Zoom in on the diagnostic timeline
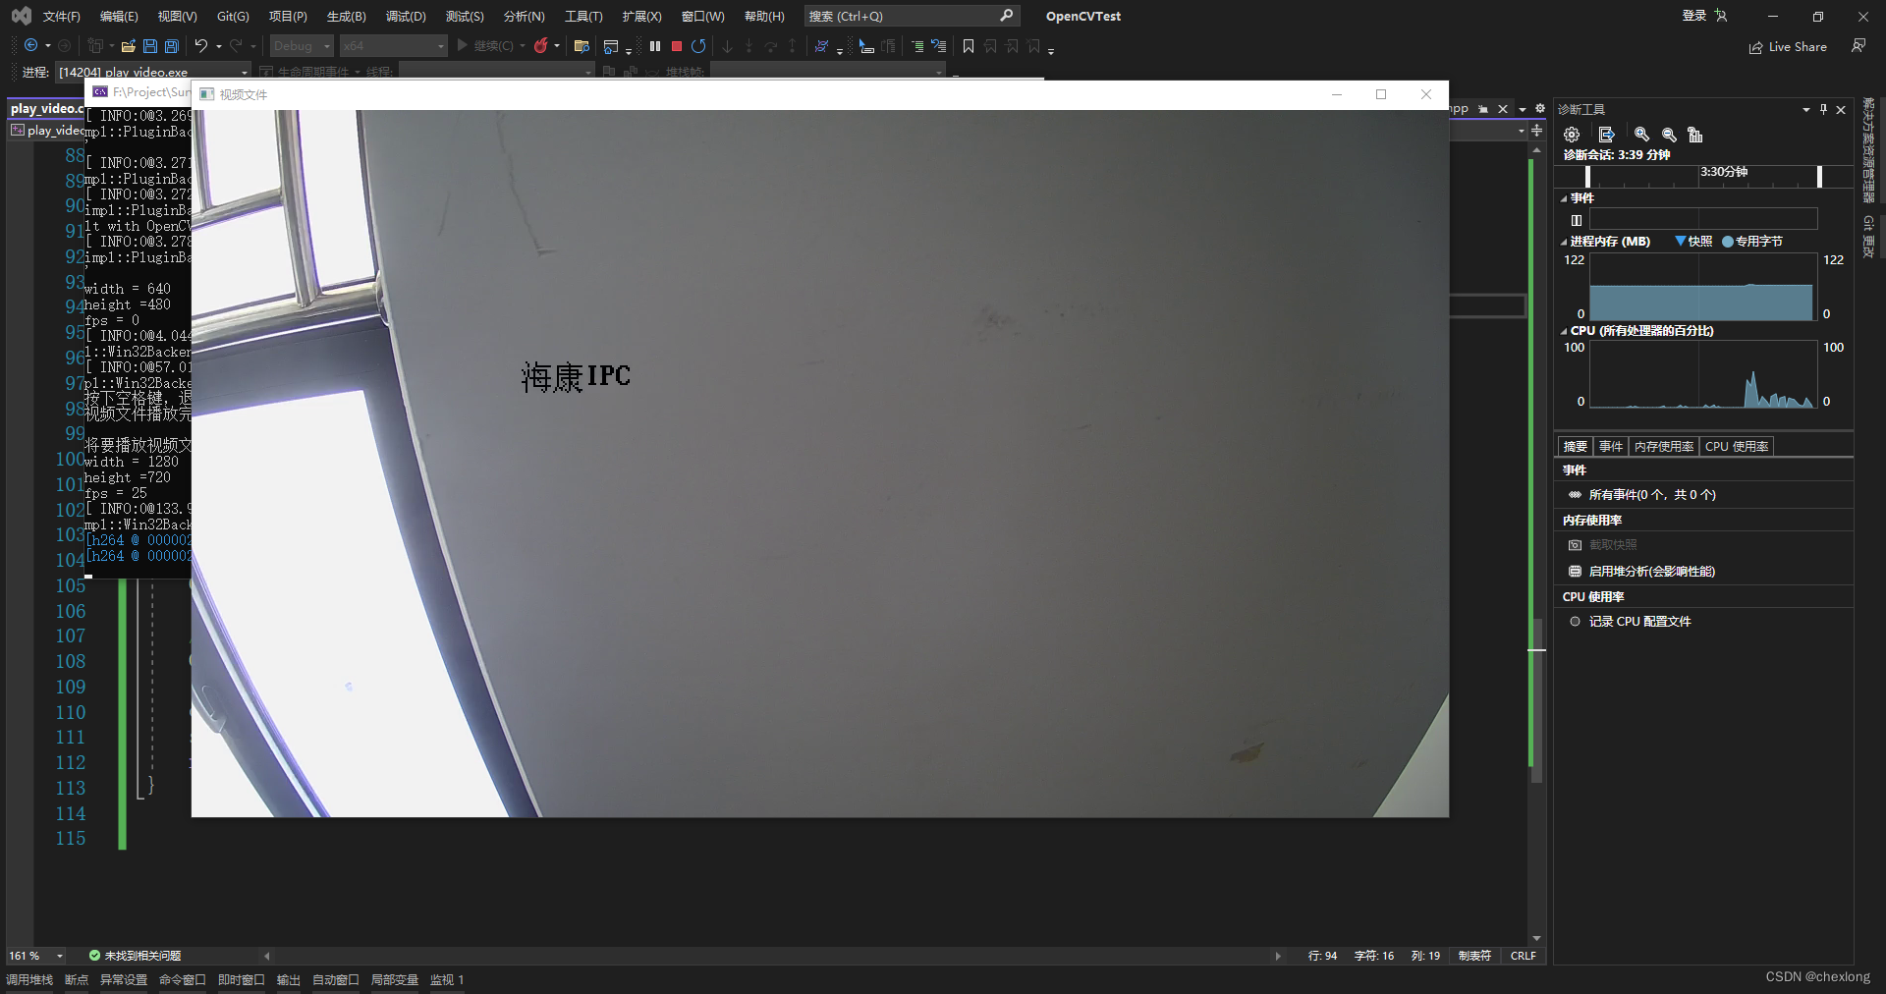 click(x=1641, y=135)
